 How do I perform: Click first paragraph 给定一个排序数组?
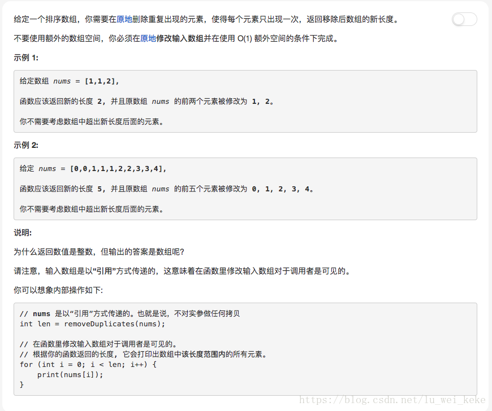[x=206, y=19]
